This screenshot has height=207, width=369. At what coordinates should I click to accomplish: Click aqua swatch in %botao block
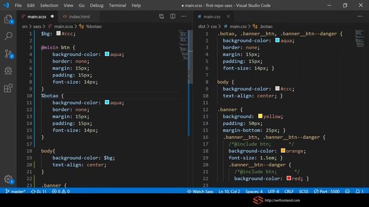click(x=107, y=102)
